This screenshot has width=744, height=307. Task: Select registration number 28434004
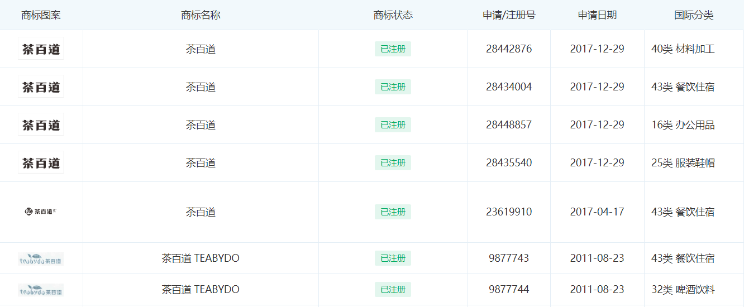pos(509,87)
